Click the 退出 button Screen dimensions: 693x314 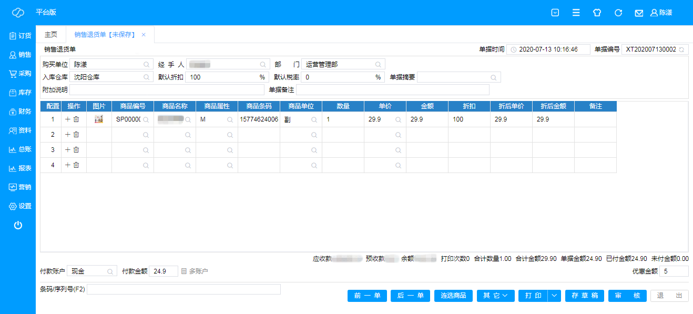669,296
